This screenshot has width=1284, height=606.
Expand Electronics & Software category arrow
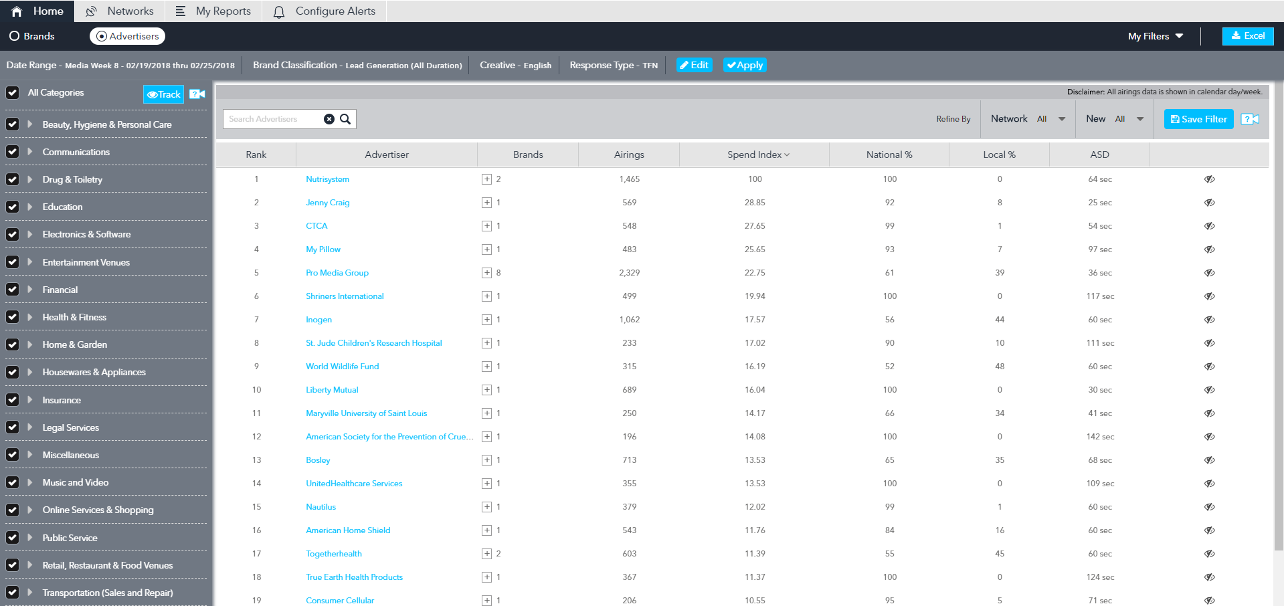tap(30, 234)
